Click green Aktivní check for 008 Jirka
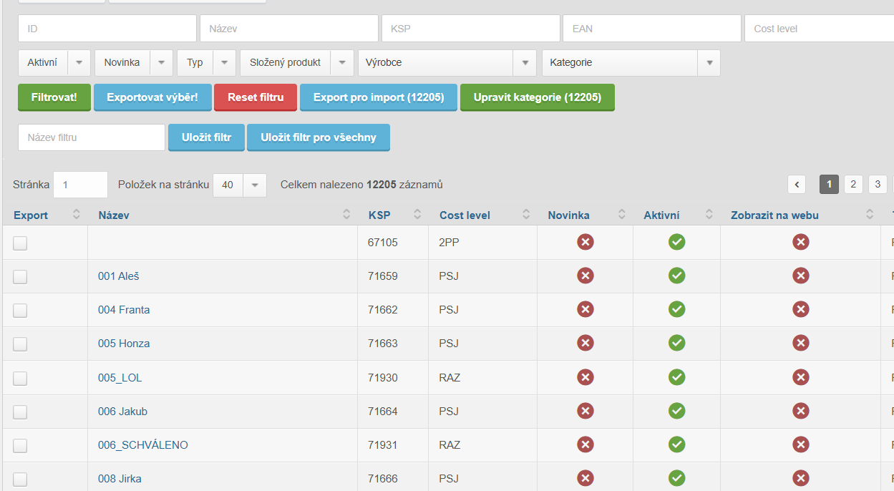The height and width of the screenshot is (491, 894). click(x=676, y=478)
